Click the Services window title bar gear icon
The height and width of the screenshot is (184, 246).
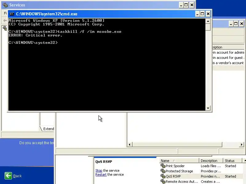point(5,5)
